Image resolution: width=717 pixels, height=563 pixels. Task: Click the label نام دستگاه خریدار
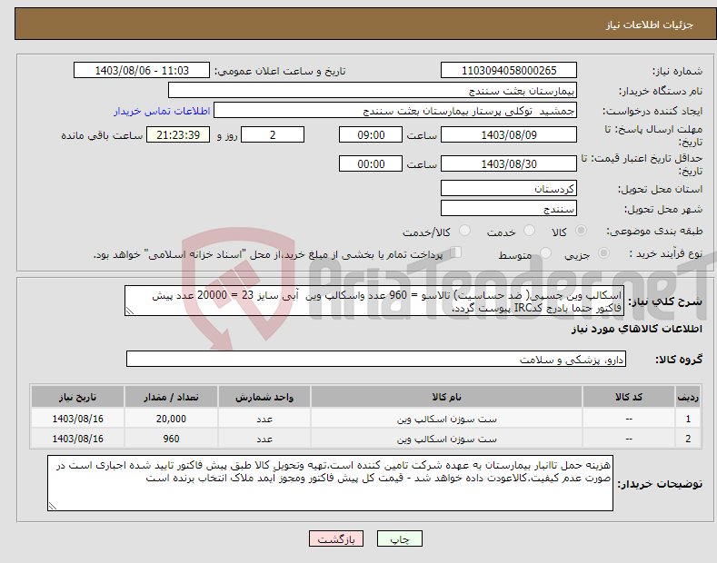coord(661,92)
